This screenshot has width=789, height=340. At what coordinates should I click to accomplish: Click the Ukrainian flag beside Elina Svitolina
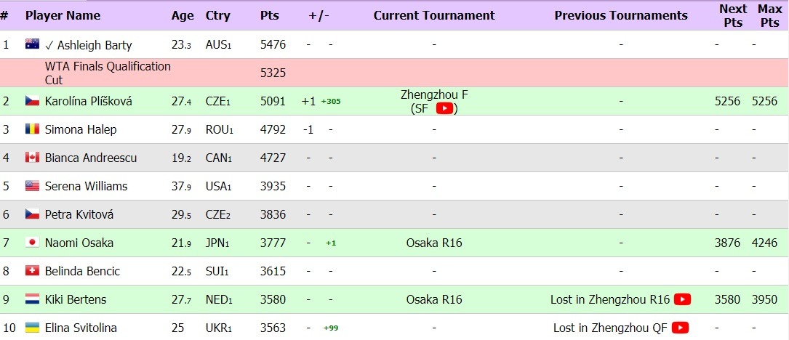pos(32,328)
